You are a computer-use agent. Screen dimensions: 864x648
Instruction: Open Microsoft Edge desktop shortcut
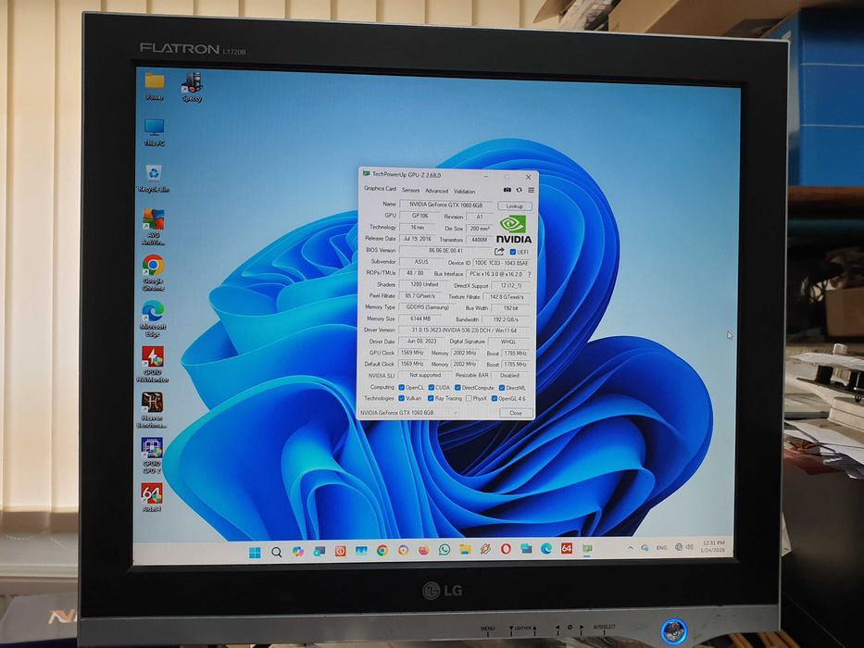click(x=153, y=319)
